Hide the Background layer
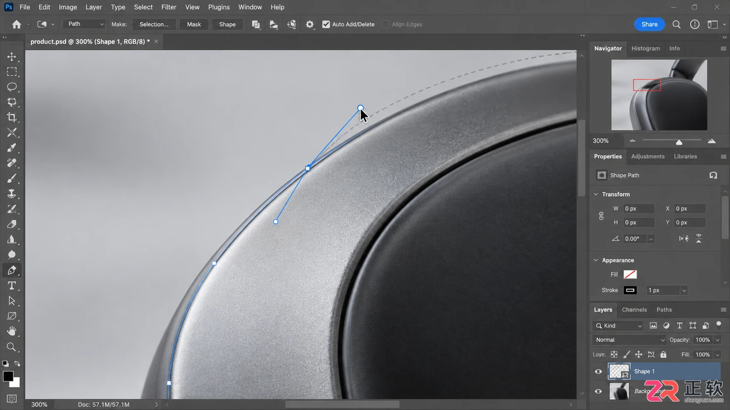Image resolution: width=730 pixels, height=410 pixels. click(x=598, y=391)
